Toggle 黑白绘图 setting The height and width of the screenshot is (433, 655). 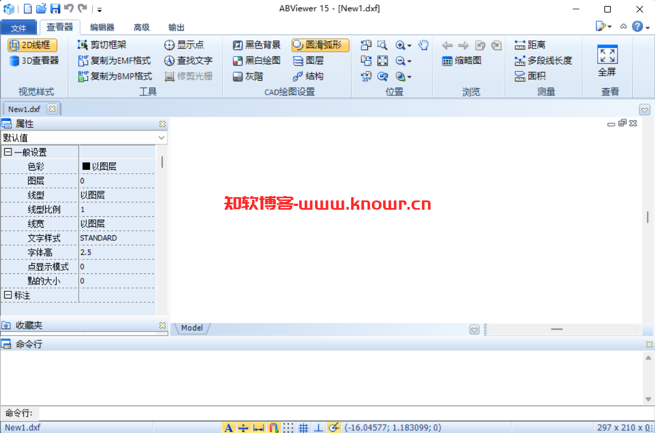[x=257, y=60]
